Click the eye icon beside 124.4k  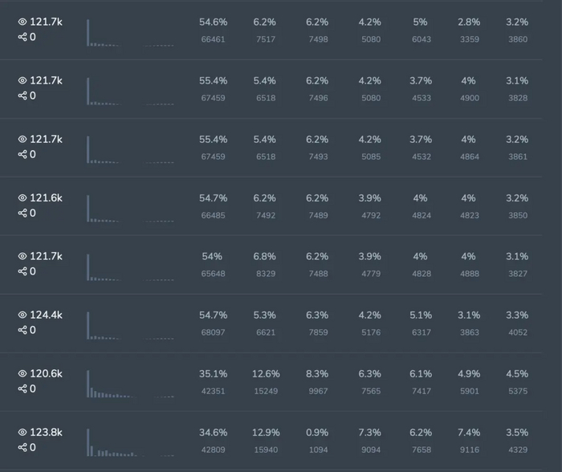pos(22,315)
